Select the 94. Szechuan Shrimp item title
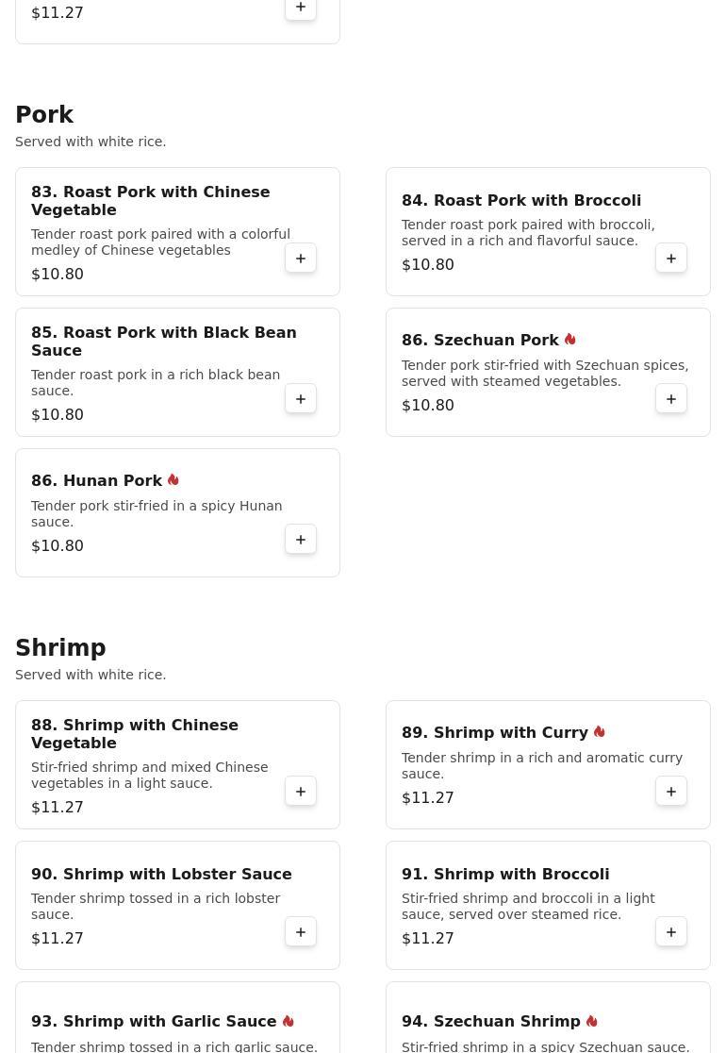The image size is (726, 1053). pos(491,1021)
